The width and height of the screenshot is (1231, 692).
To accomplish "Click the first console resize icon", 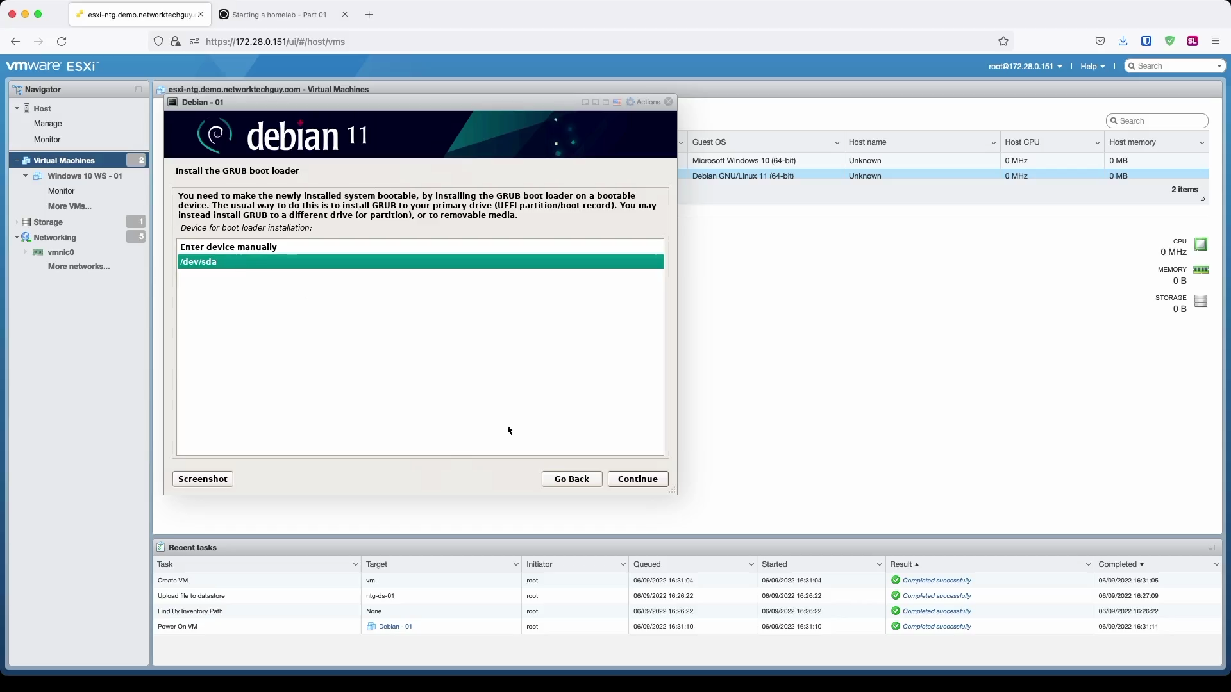I will tap(585, 103).
